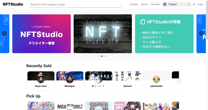Click the purple Polygon chain icon
The image size is (208, 110).
point(165,4)
